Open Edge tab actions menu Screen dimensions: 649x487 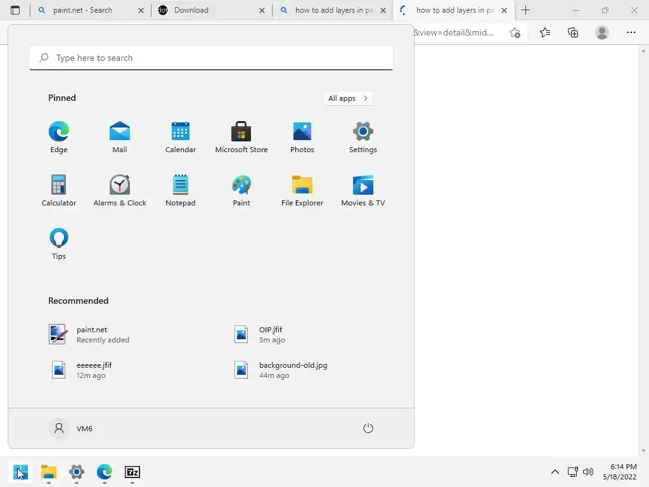[15, 10]
